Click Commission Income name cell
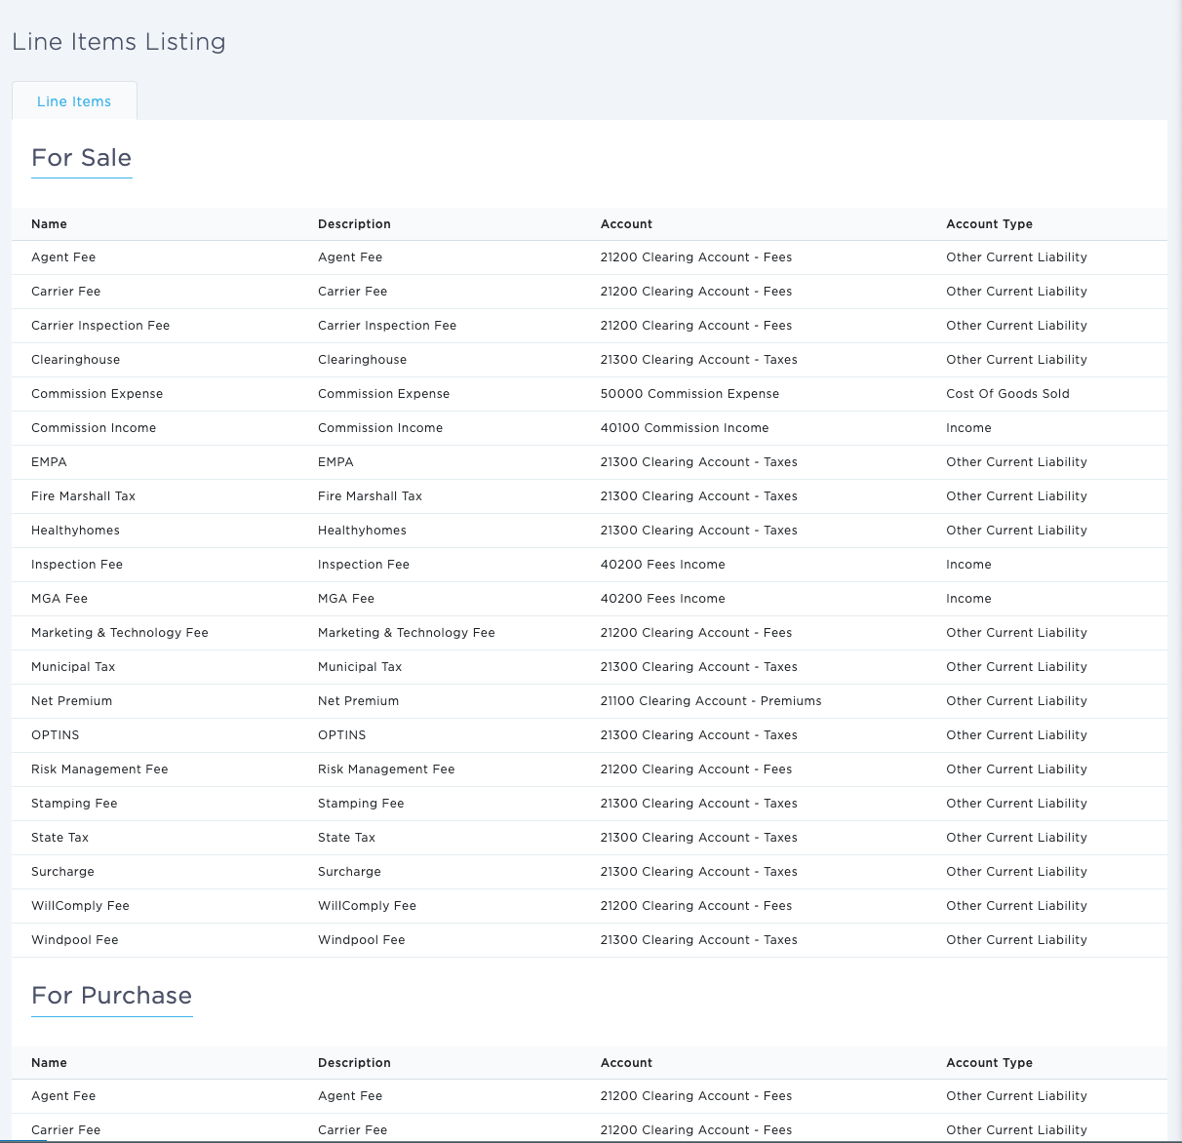 (x=94, y=428)
